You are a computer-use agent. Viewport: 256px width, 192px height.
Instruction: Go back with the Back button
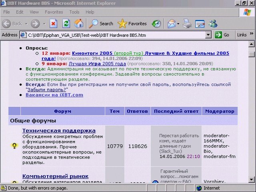12,24
